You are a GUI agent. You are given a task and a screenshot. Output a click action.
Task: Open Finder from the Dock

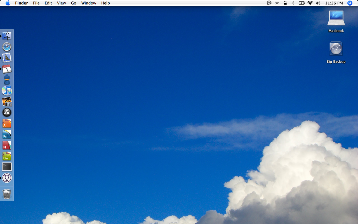[x=7, y=36]
